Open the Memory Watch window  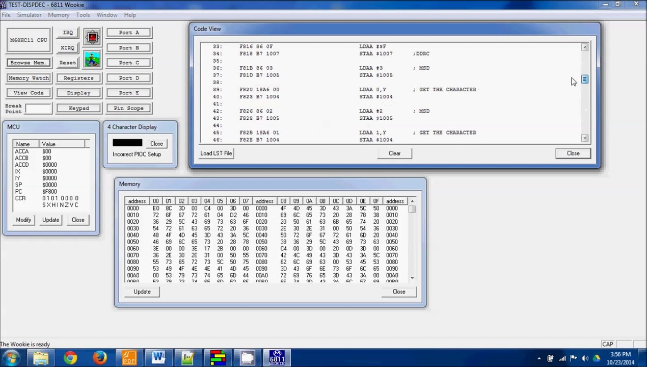[29, 78]
